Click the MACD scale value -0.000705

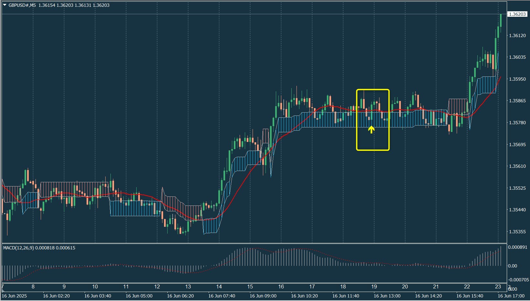pos(518,280)
